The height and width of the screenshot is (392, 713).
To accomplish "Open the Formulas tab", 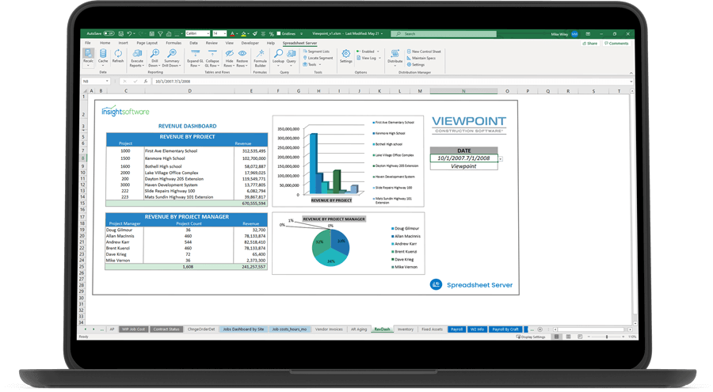I will [x=173, y=43].
